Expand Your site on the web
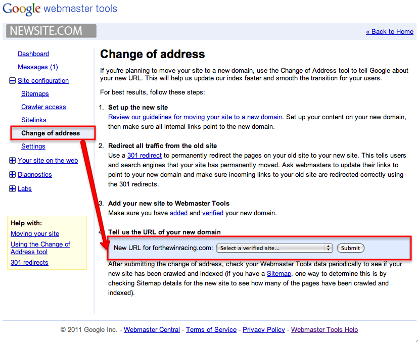This screenshot has height=342, width=418. 13,161
